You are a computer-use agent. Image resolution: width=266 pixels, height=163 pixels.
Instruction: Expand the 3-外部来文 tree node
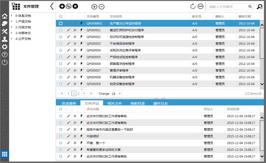(11, 33)
